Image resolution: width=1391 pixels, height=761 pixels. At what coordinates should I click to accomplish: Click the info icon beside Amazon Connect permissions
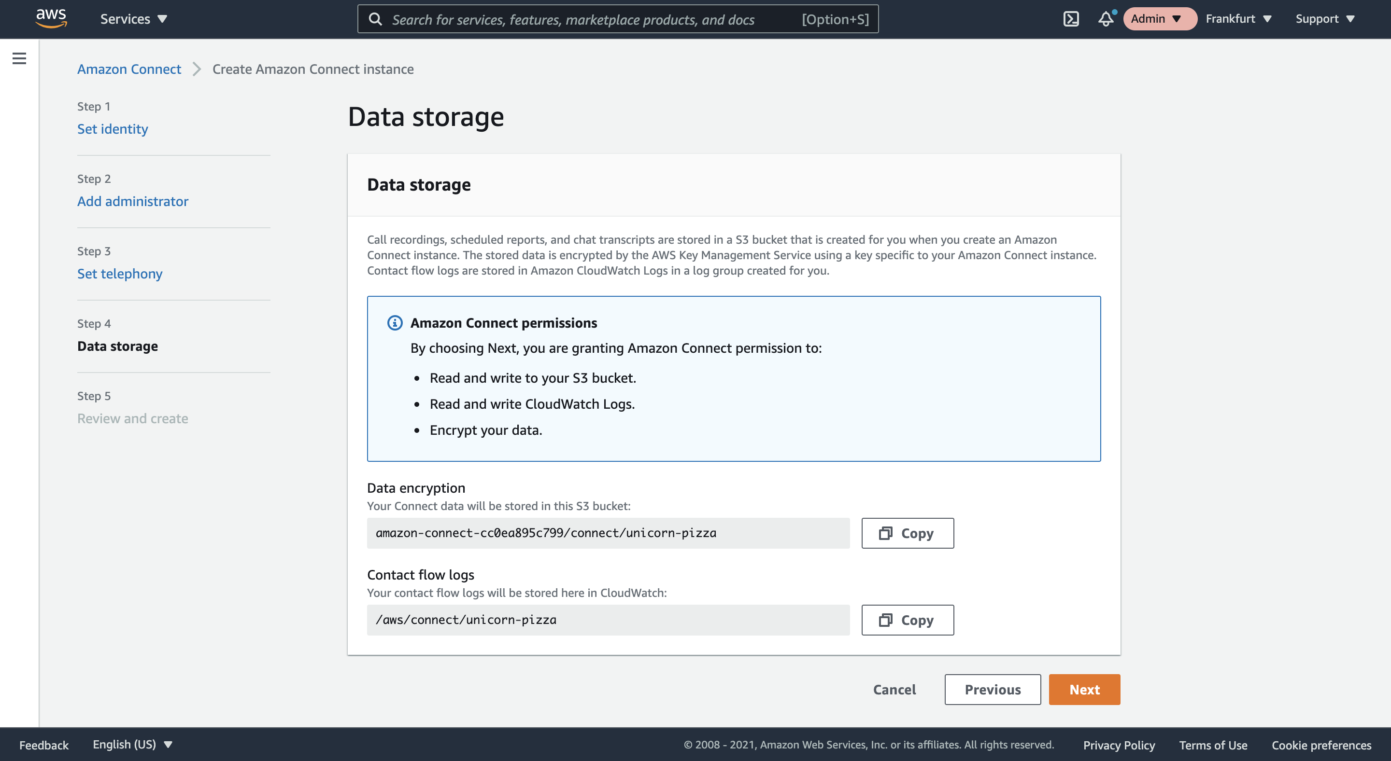pos(395,322)
